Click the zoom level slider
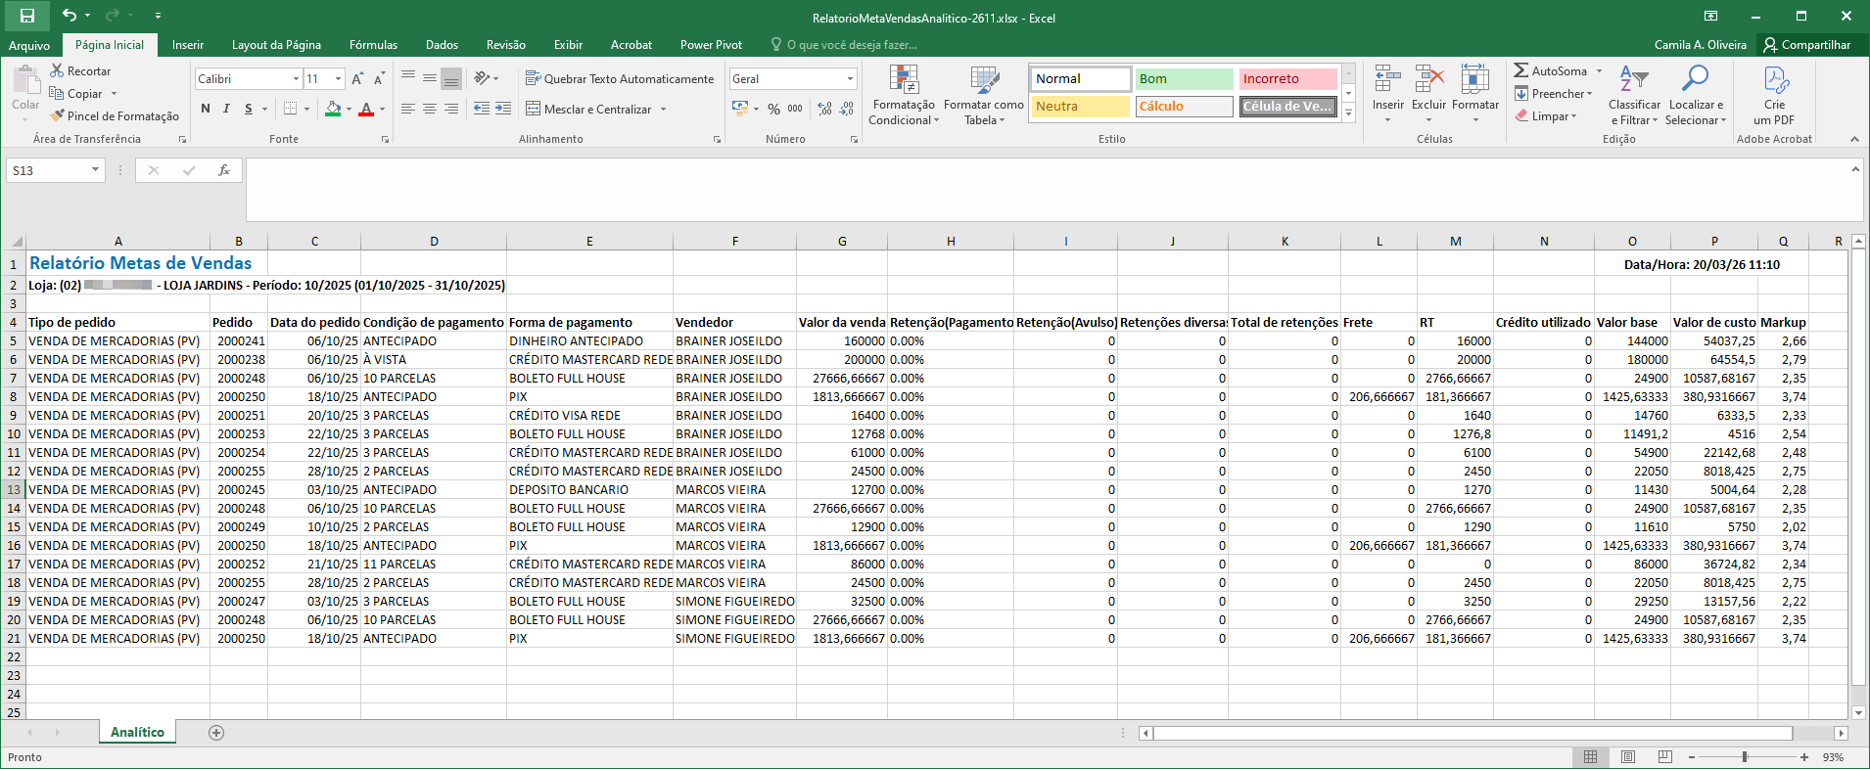Image resolution: width=1870 pixels, height=769 pixels. coord(1745,757)
